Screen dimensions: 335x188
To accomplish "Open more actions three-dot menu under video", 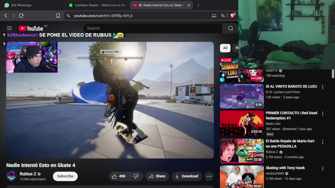I will [209, 176].
